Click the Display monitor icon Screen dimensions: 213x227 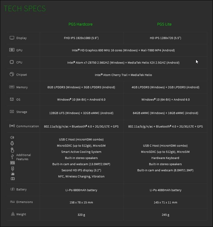pyautogui.click(x=12, y=38)
